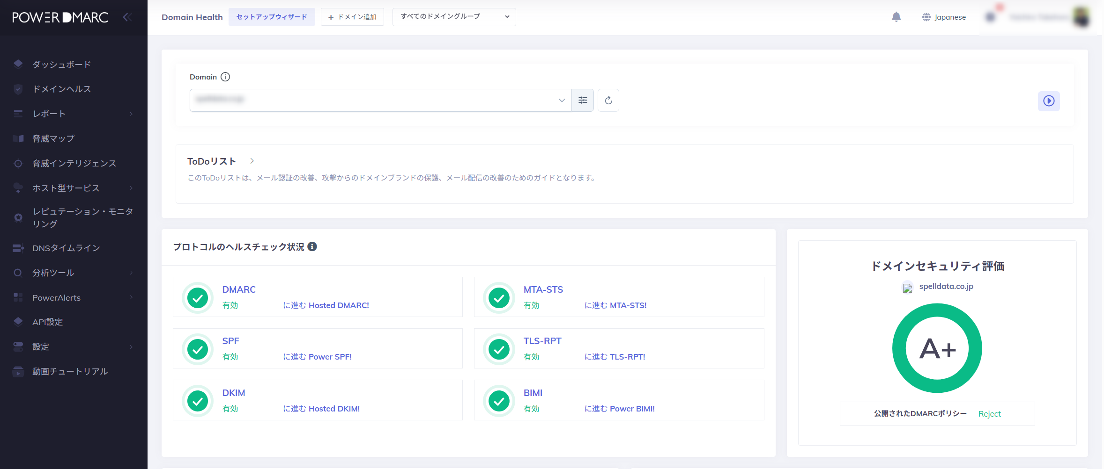This screenshot has width=1104, height=469.
Task: Open DNSタイムライン from the sidebar
Action: pos(66,248)
